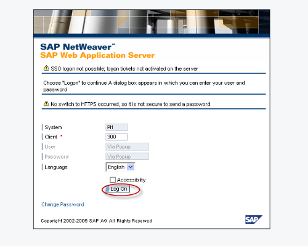
Task: Expand the Language dropdown arrow
Action: (x=131, y=167)
